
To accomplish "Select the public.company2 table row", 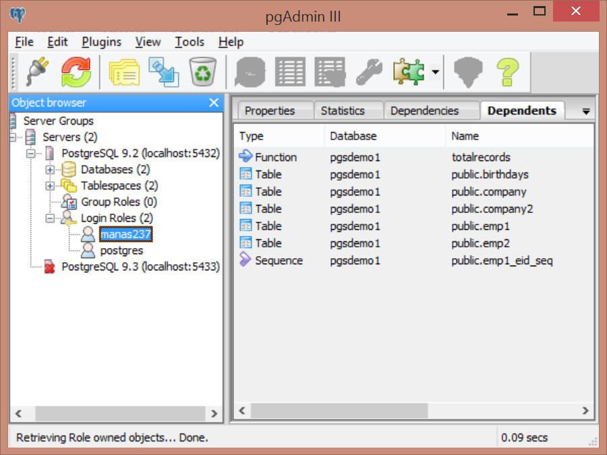I will point(413,209).
